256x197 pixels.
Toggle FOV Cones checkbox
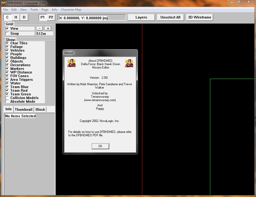[x=7, y=76]
